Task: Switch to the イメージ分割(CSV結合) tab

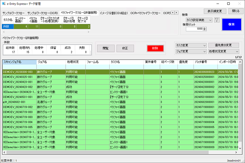Action: coord(113,13)
